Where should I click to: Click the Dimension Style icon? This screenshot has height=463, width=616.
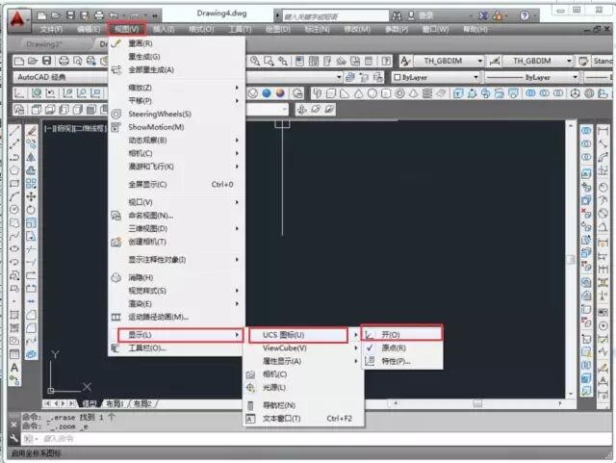tap(495, 61)
